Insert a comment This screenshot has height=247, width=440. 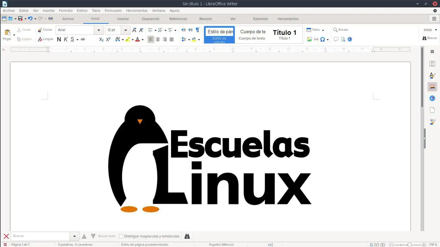point(336,39)
